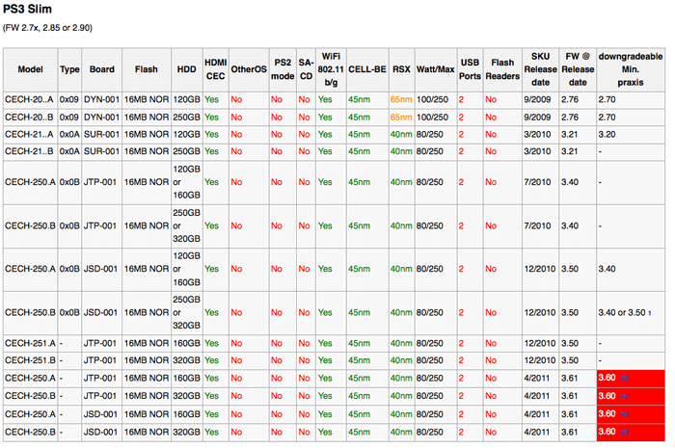Image resolution: width=675 pixels, height=448 pixels.
Task: Click the SKU Release date header
Action: [x=540, y=69]
